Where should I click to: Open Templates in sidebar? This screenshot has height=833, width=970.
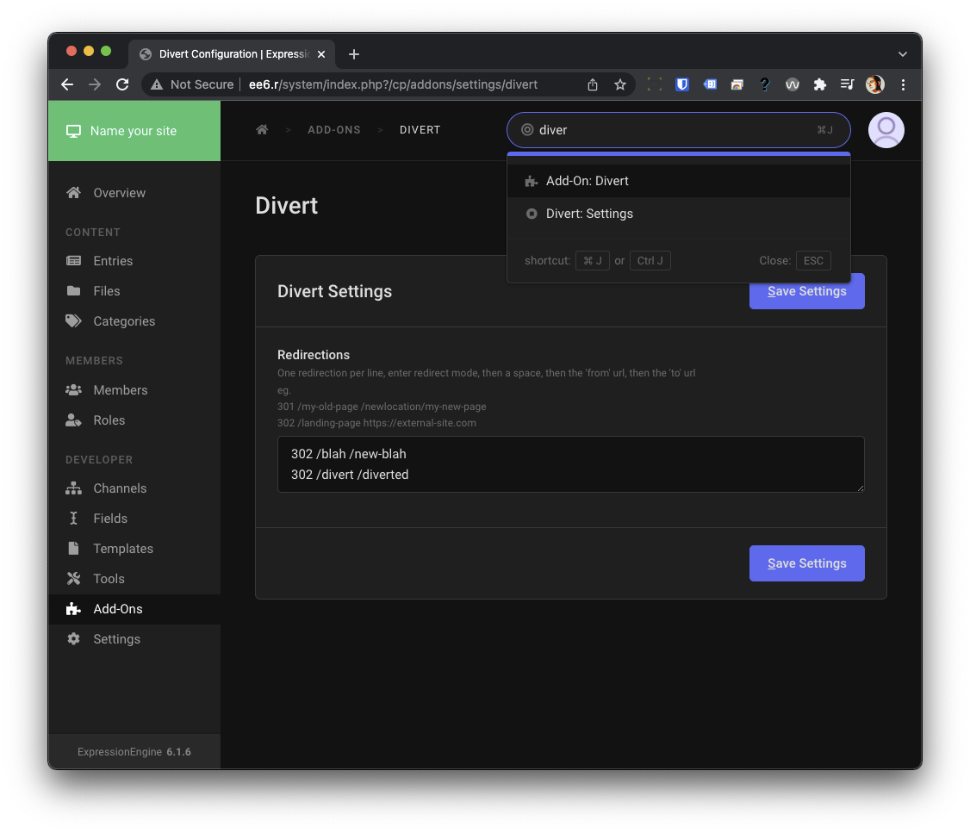pyautogui.click(x=134, y=549)
